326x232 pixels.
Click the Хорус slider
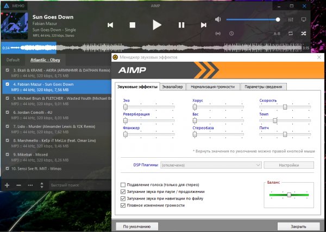[x=218, y=107]
